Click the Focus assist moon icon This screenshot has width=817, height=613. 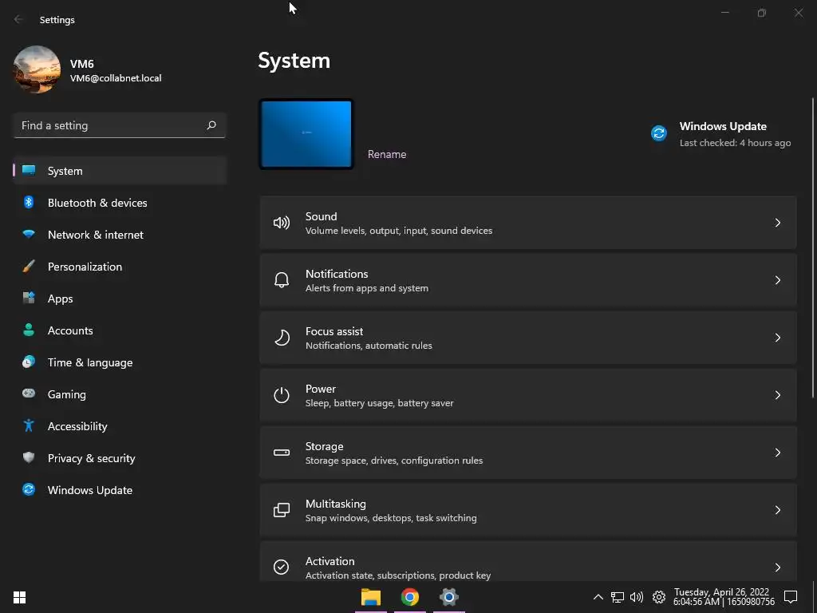click(282, 338)
